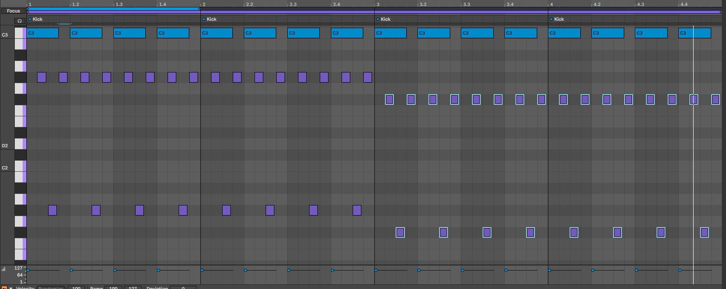The height and width of the screenshot is (289, 726).
Task: Click the C3 piano key
Action: (x=20, y=33)
